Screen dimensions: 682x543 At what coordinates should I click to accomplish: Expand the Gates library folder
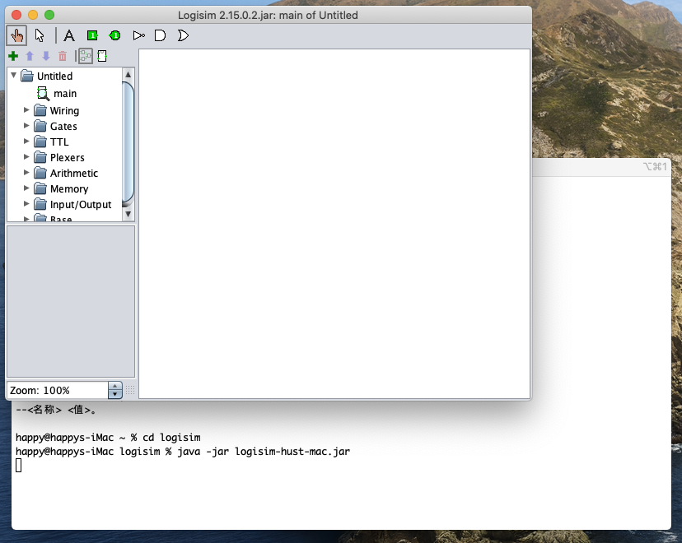pyautogui.click(x=26, y=126)
